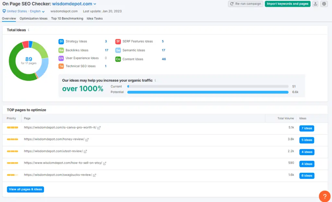Click the 5 ideas button
The height and width of the screenshot is (202, 332).
pyautogui.click(x=307, y=140)
